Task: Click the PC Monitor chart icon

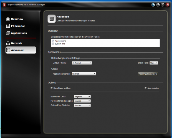Action: [8, 26]
